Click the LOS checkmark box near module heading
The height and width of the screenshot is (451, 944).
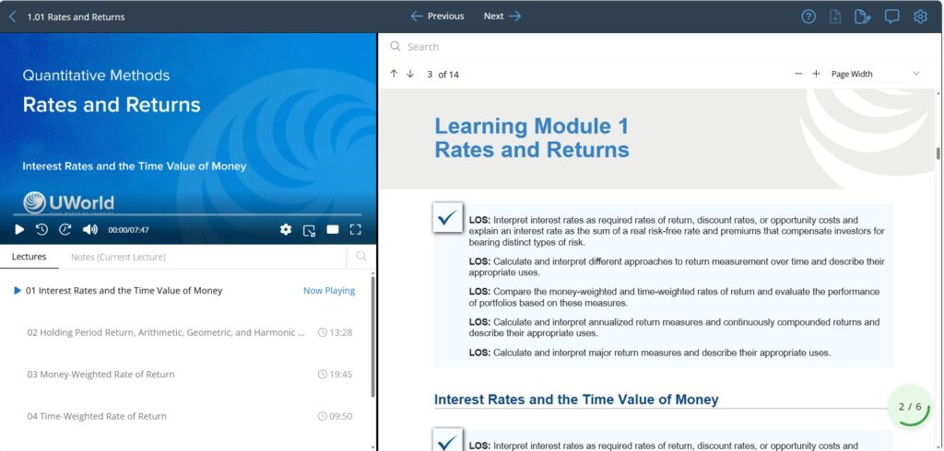tap(447, 217)
